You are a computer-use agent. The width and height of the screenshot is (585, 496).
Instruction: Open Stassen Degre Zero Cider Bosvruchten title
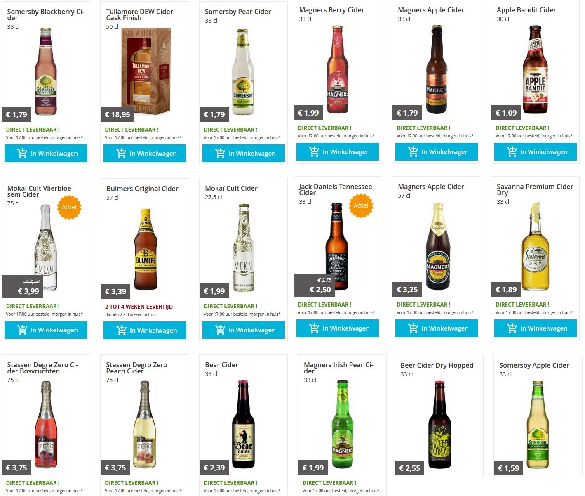pyautogui.click(x=42, y=368)
